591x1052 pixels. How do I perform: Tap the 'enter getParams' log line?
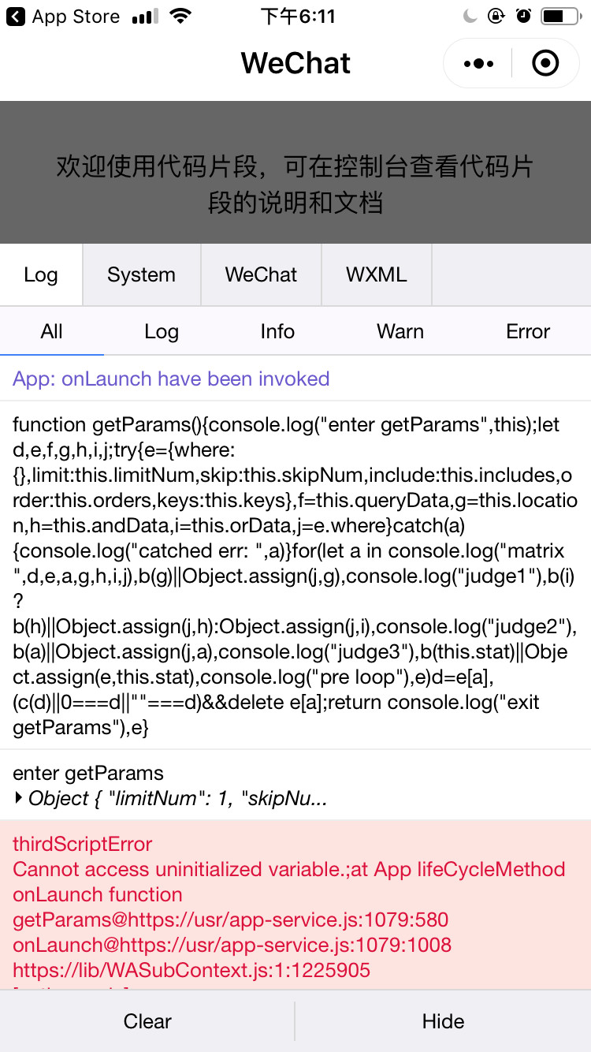pyautogui.click(x=88, y=773)
